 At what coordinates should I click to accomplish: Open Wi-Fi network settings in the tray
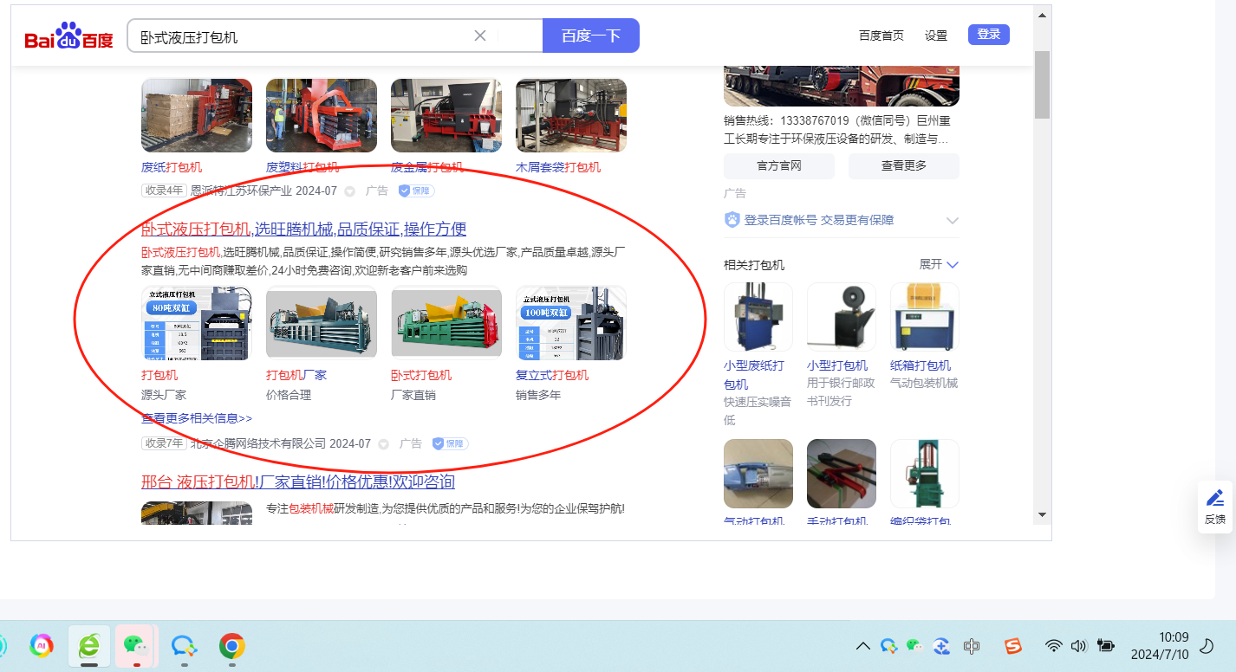point(1054,646)
